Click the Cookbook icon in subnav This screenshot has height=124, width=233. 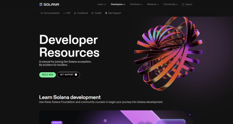75,13
